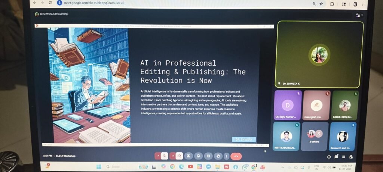The image size is (383, 172).
Task: Open the emoji reactions button
Action: [x=199, y=156]
